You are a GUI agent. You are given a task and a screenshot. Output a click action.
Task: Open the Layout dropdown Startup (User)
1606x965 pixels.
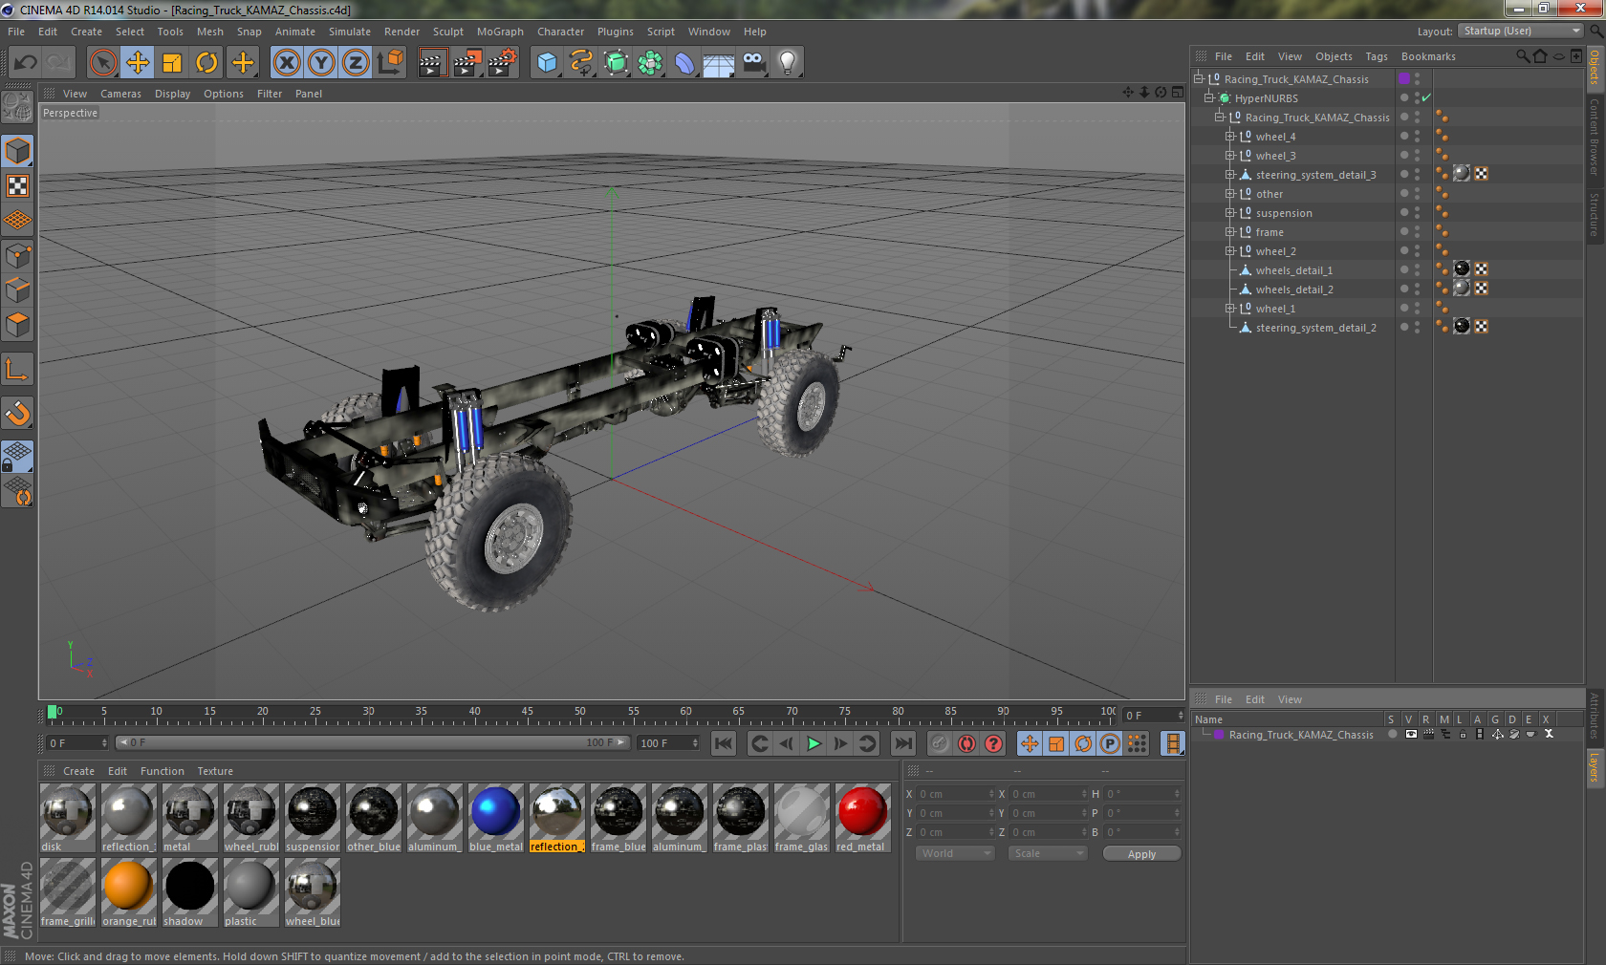pyautogui.click(x=1520, y=31)
